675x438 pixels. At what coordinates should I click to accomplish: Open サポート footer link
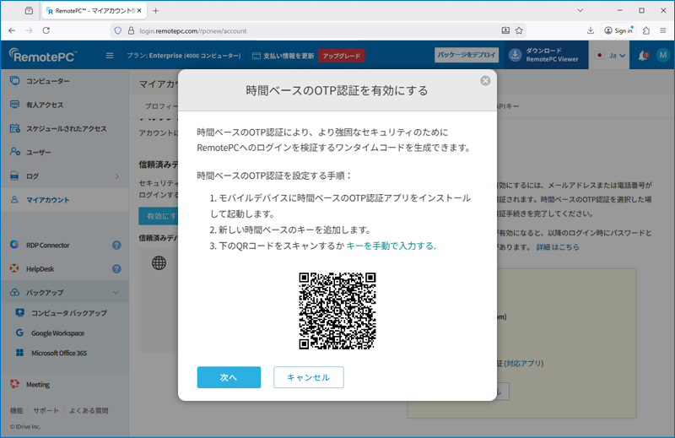click(46, 410)
